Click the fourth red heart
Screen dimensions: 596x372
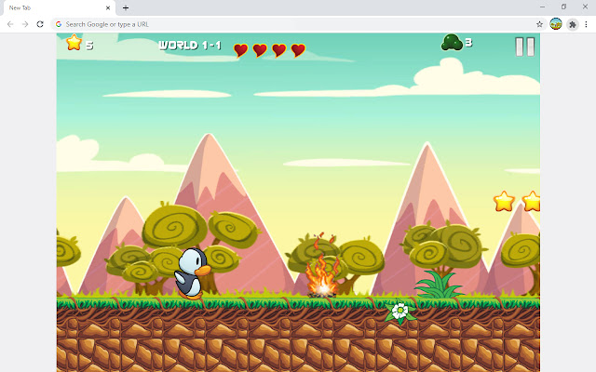298,50
